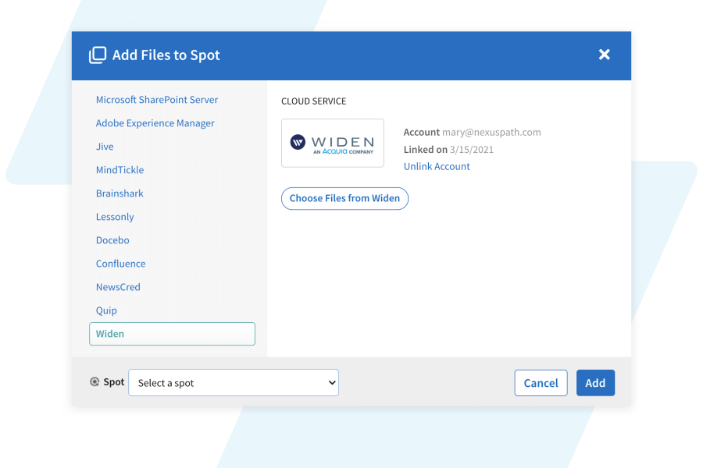Click the Widen logo thumbnail
This screenshot has height=468, width=703.
click(x=332, y=143)
